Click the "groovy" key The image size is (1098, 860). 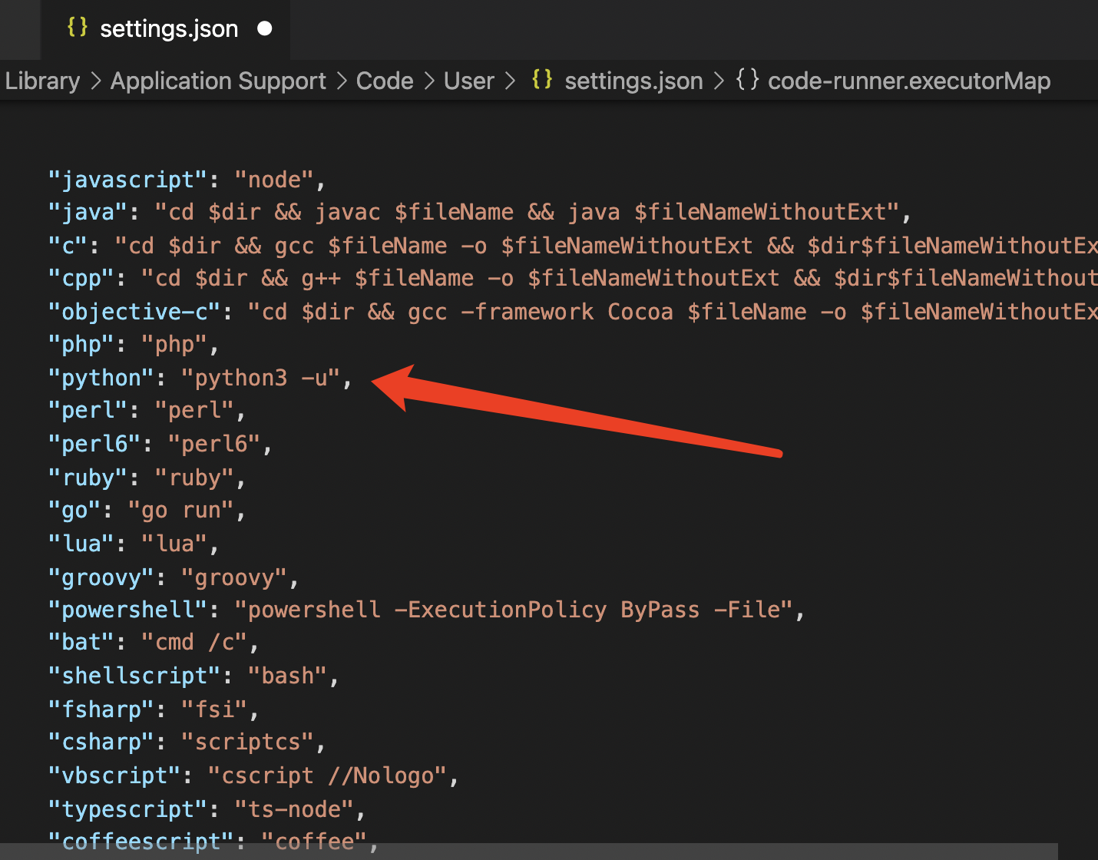coord(101,577)
